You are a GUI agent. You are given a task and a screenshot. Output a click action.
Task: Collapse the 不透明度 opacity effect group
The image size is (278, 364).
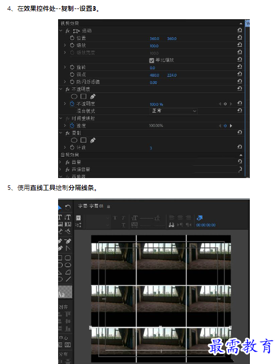[61, 89]
